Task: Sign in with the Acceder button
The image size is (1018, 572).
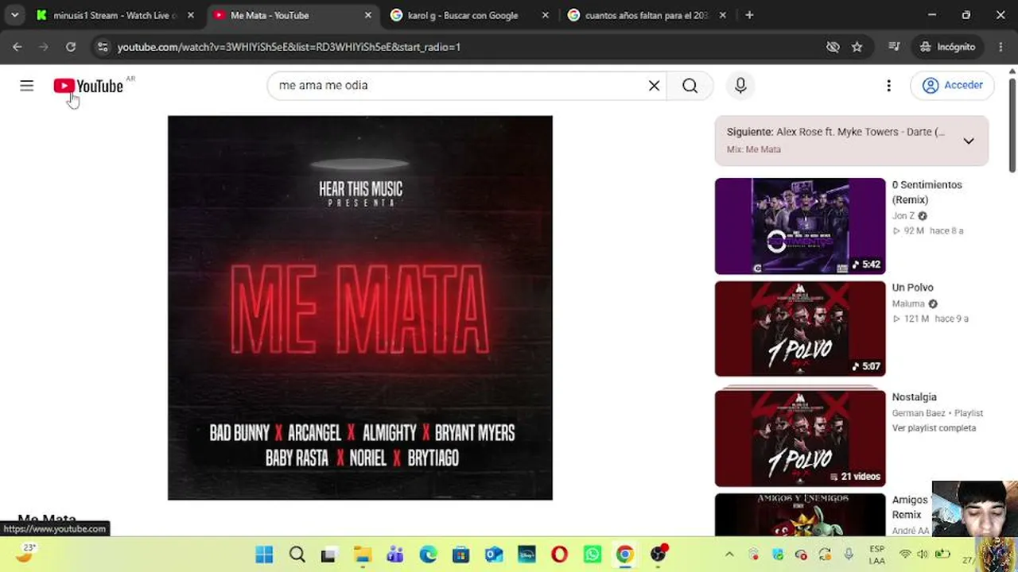Action: (x=952, y=86)
